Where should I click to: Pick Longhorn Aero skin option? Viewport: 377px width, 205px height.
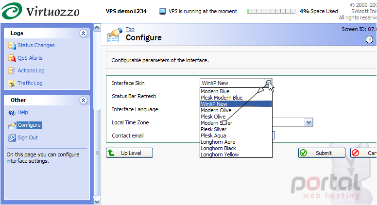236,142
